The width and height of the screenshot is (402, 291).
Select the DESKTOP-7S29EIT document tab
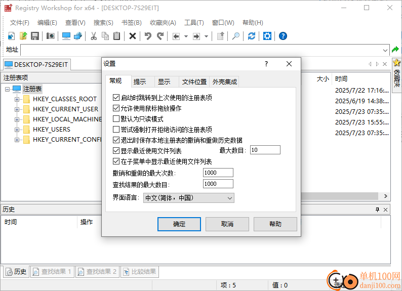[x=36, y=65]
